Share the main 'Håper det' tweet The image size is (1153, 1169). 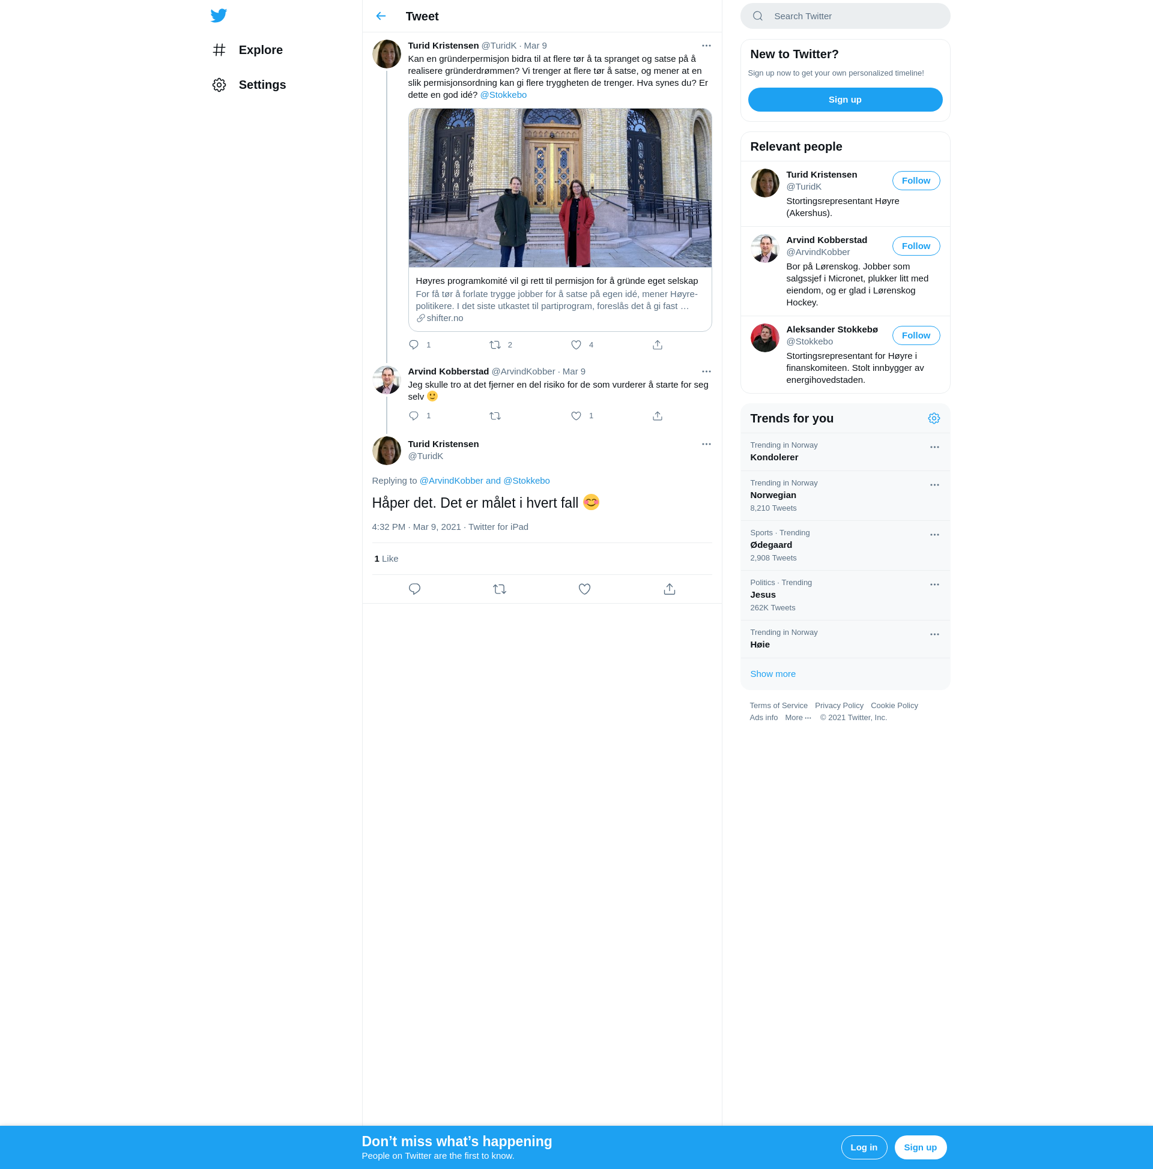(x=669, y=589)
